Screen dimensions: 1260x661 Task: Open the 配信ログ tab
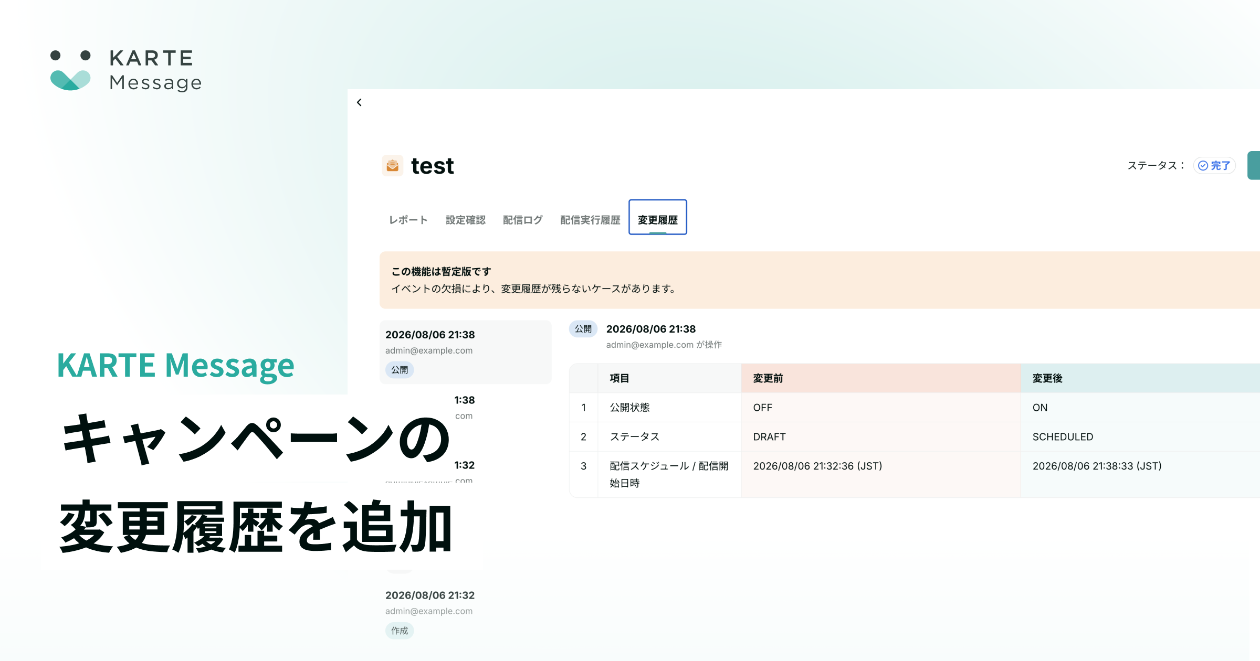click(x=522, y=220)
